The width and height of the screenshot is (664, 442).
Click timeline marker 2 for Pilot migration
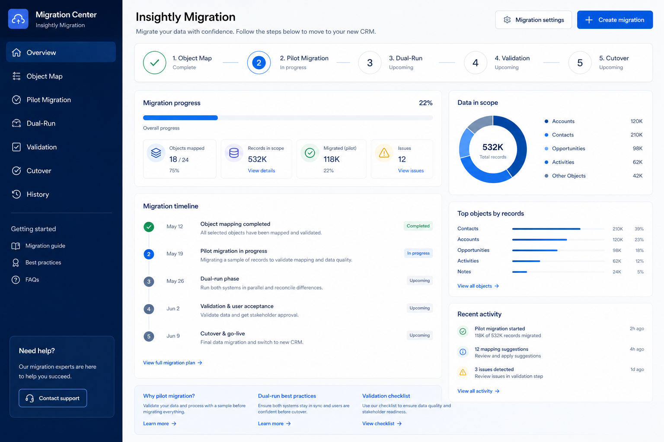(x=149, y=254)
